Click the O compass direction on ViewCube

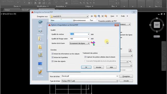click(150, 25)
